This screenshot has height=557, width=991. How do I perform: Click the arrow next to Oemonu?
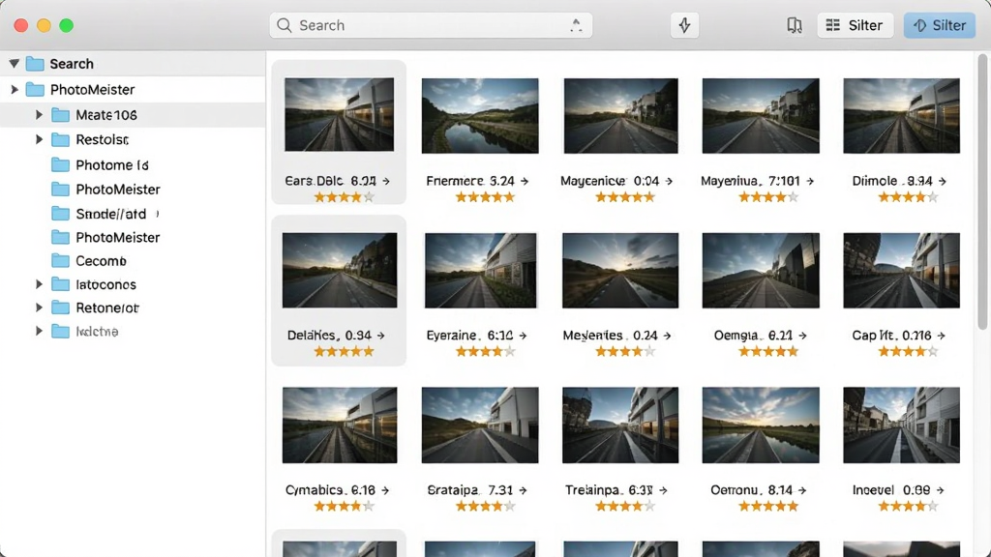click(802, 490)
